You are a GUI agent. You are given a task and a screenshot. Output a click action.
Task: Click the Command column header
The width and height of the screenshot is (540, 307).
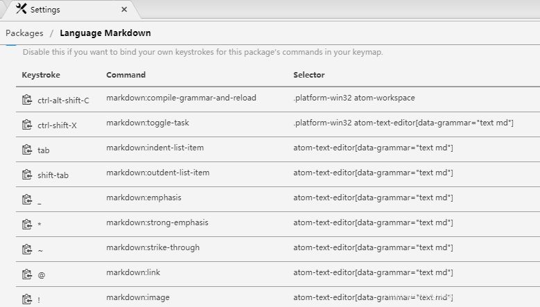pyautogui.click(x=125, y=74)
